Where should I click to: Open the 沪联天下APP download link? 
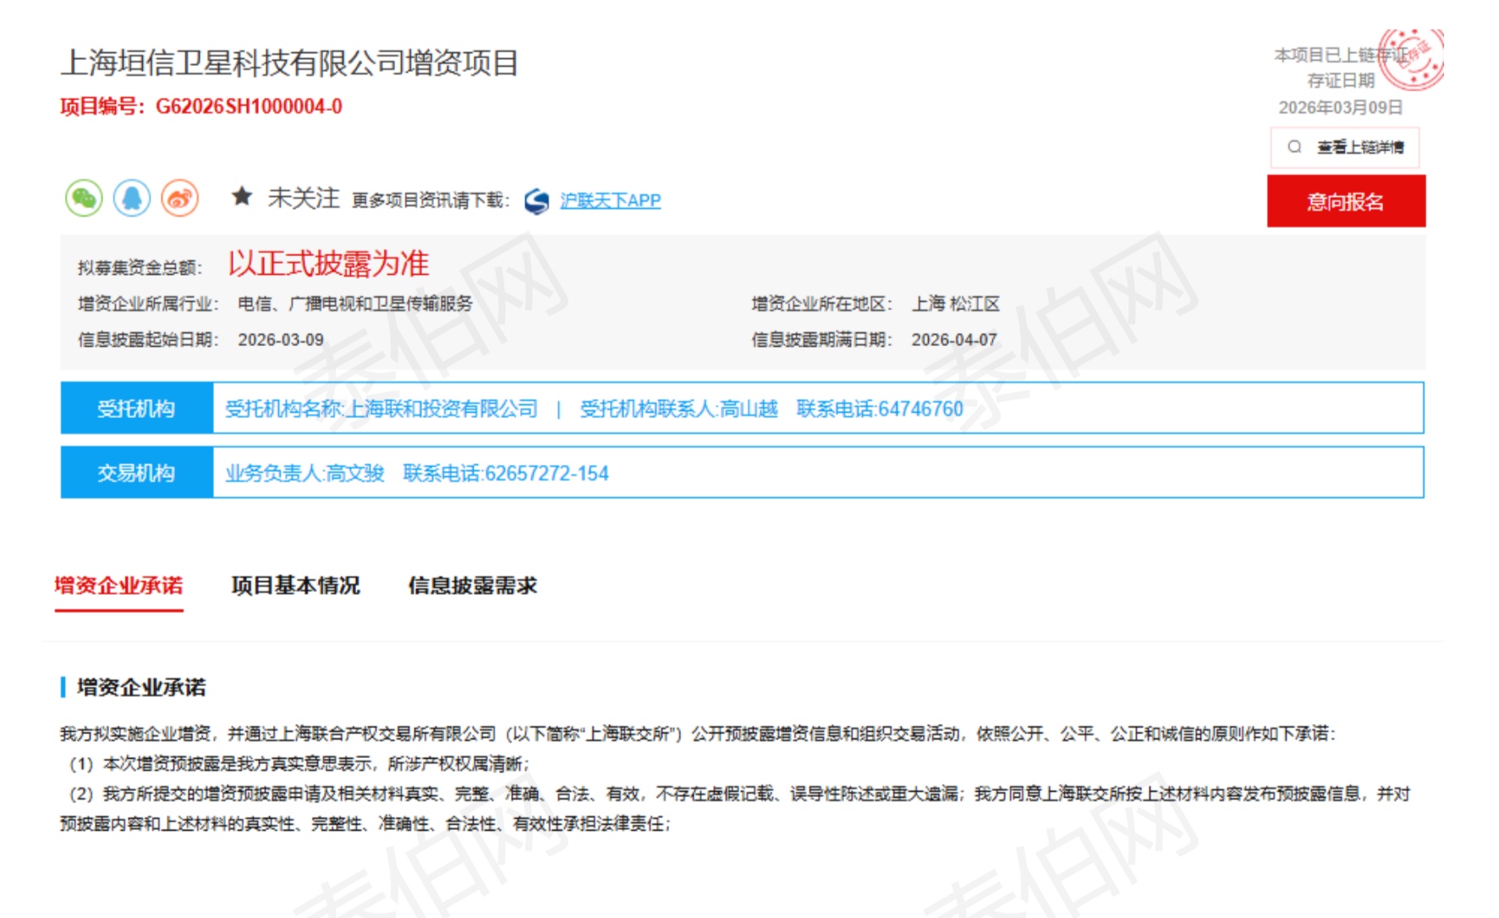coord(610,201)
